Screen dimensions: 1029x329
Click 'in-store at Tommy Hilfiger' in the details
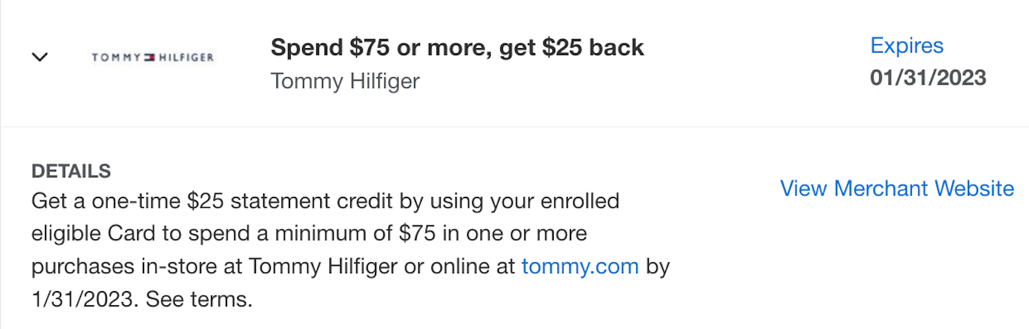(x=269, y=266)
